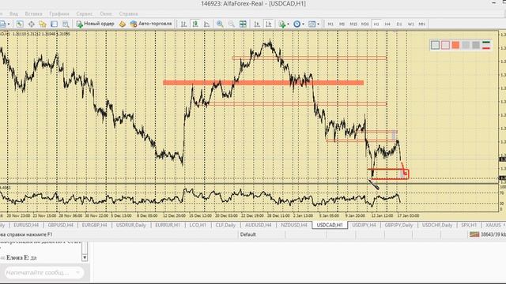Switch to the SPX,H1 chart tab

click(x=469, y=225)
